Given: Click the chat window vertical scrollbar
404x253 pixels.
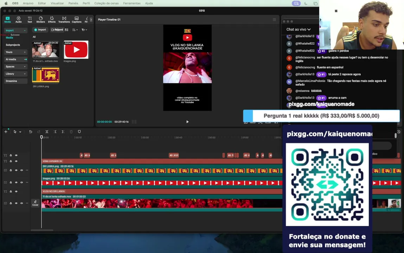Looking at the screenshot, I should 396,135.
